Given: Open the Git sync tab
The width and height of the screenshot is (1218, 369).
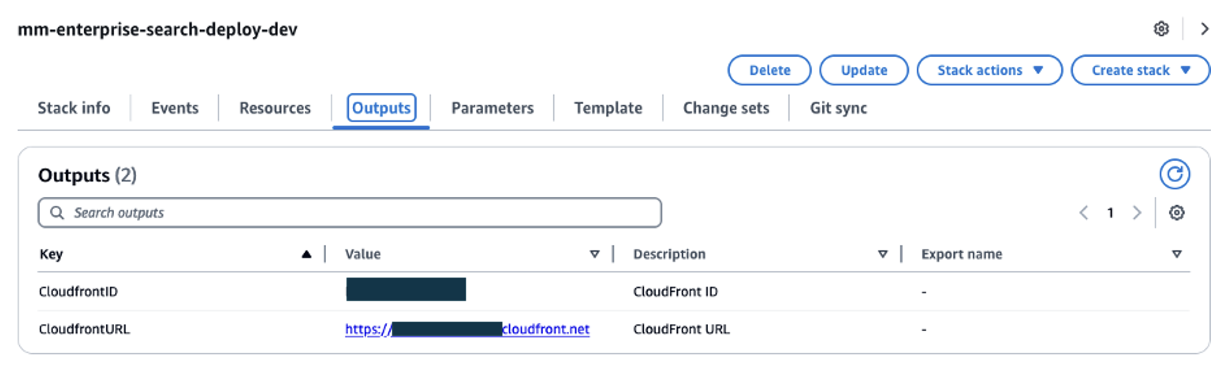Looking at the screenshot, I should click(838, 108).
